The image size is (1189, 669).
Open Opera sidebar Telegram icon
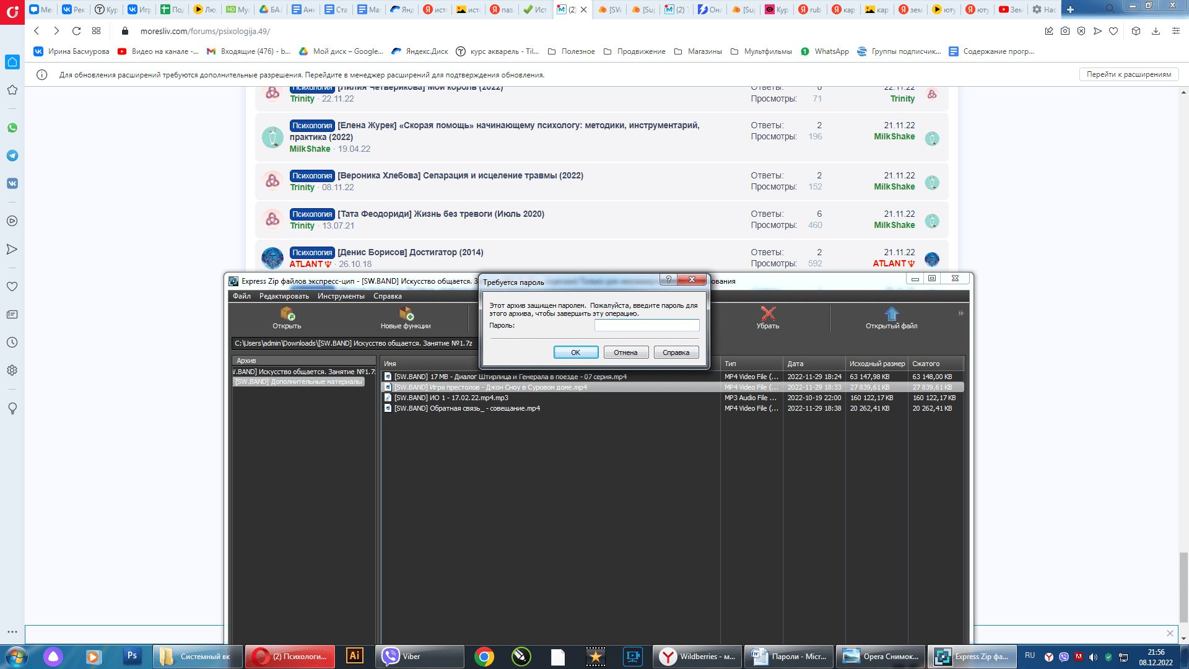pos(12,155)
